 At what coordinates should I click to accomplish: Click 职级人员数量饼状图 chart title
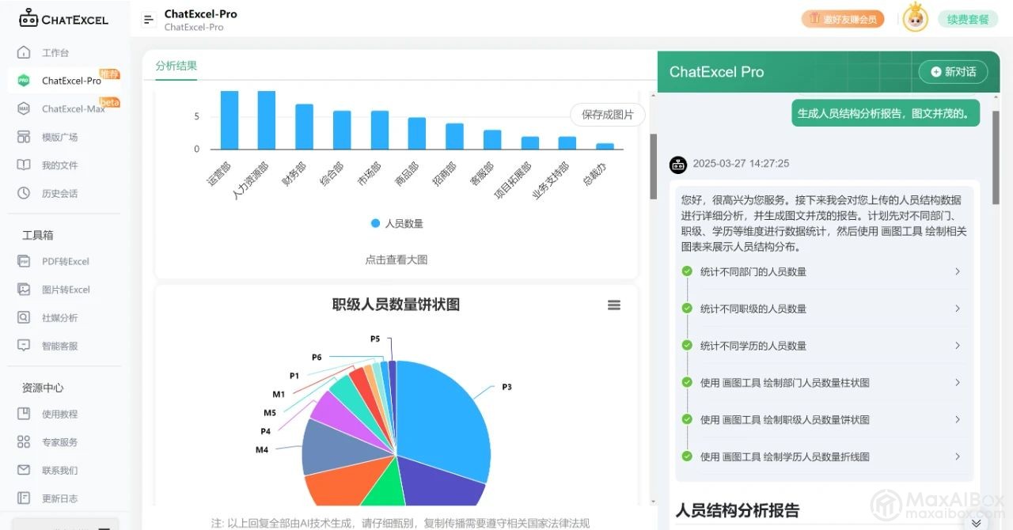point(396,305)
